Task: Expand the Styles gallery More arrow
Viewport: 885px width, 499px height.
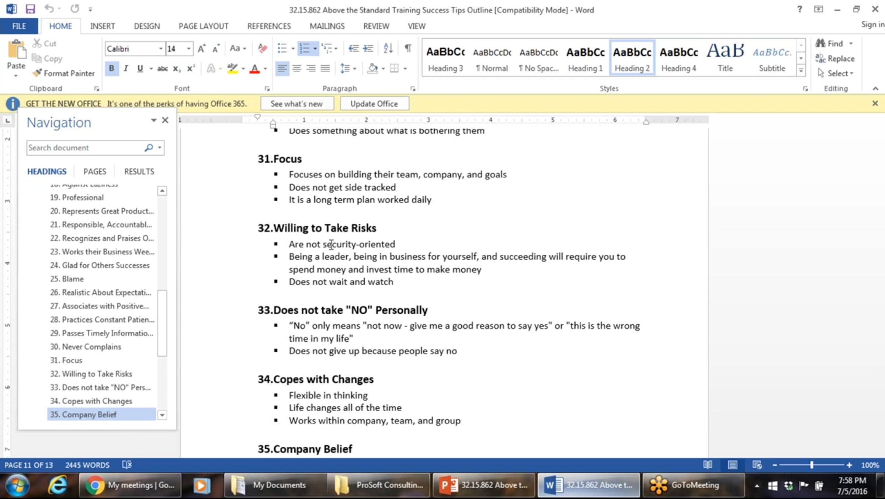Action: click(801, 70)
